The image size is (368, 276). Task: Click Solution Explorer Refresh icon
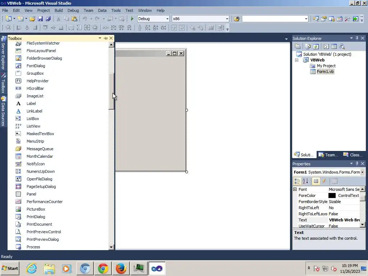pos(316,46)
